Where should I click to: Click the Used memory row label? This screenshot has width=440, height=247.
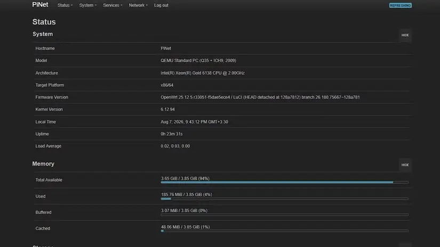pyautogui.click(x=41, y=196)
